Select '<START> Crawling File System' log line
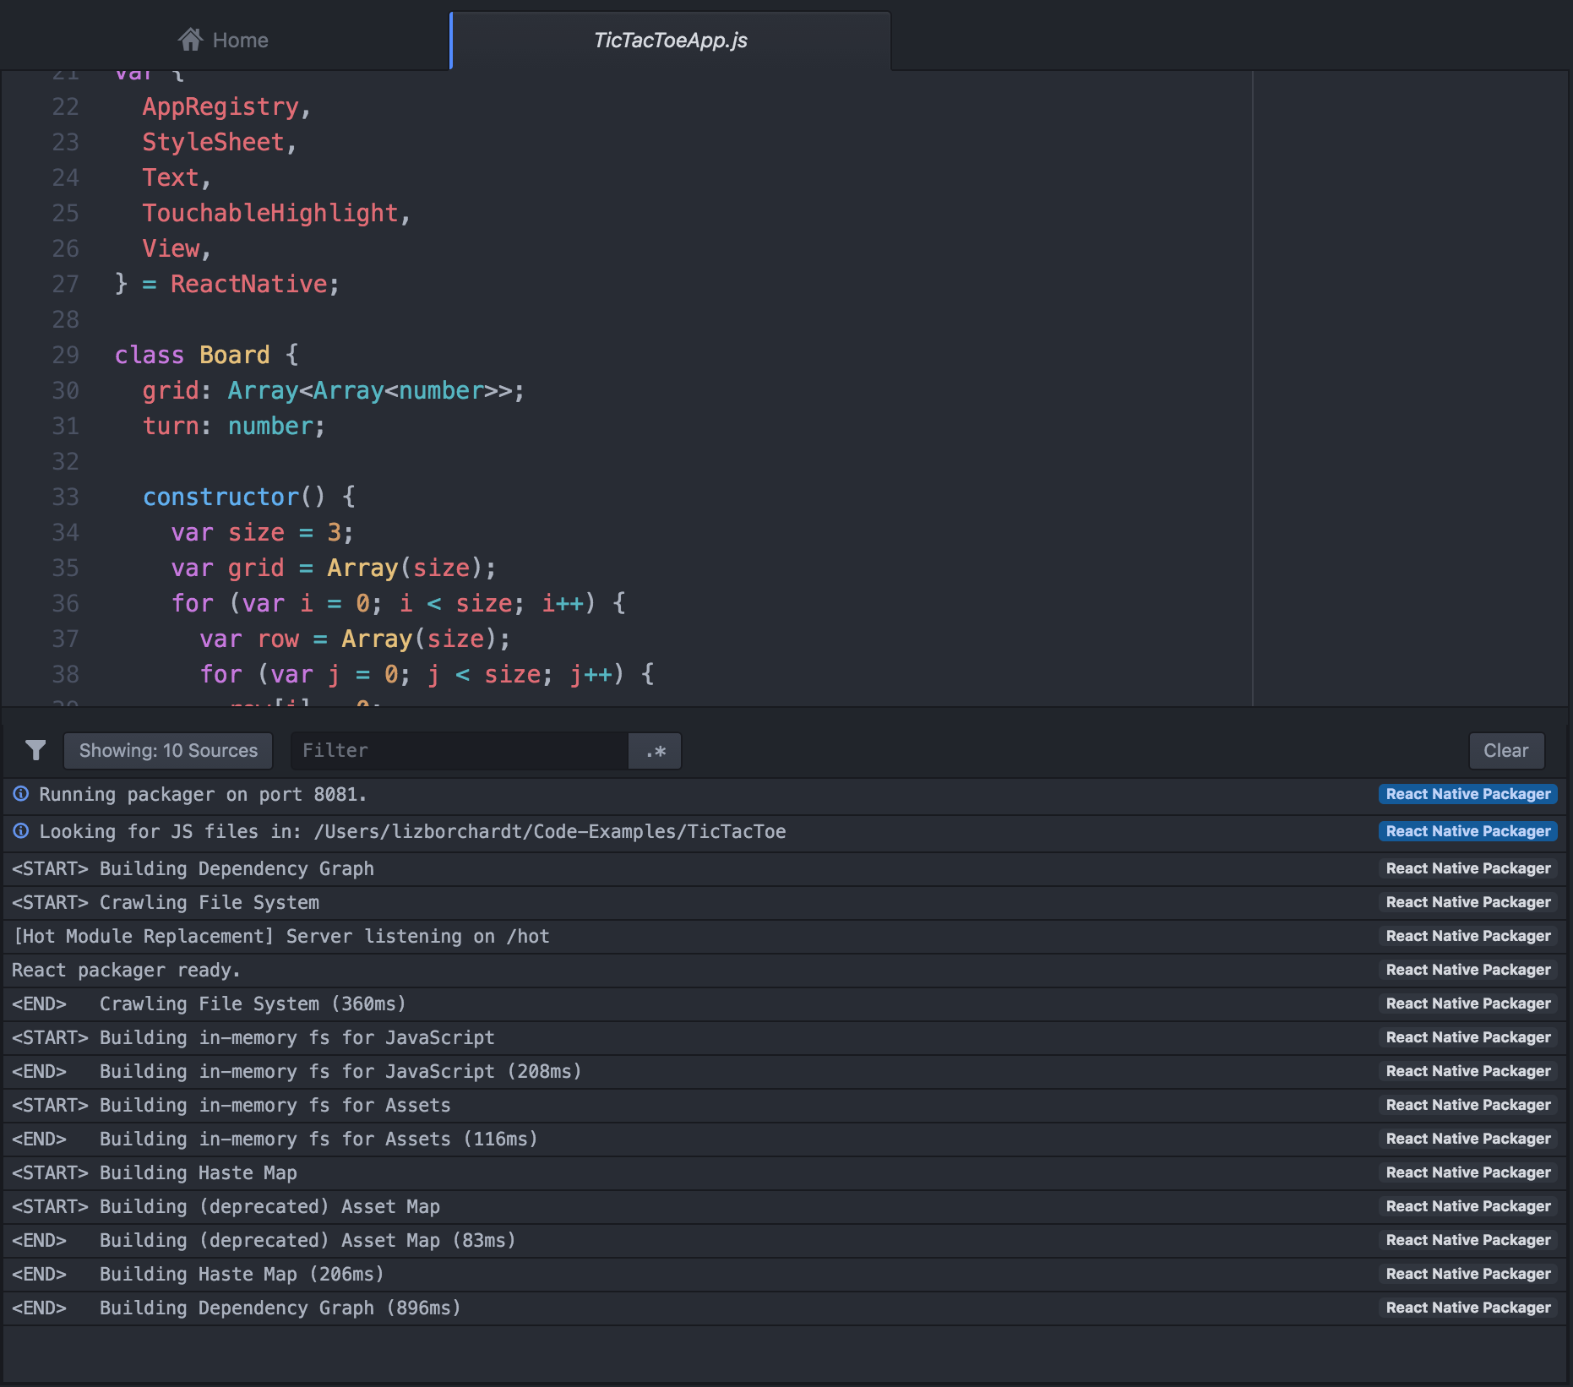 (166, 902)
